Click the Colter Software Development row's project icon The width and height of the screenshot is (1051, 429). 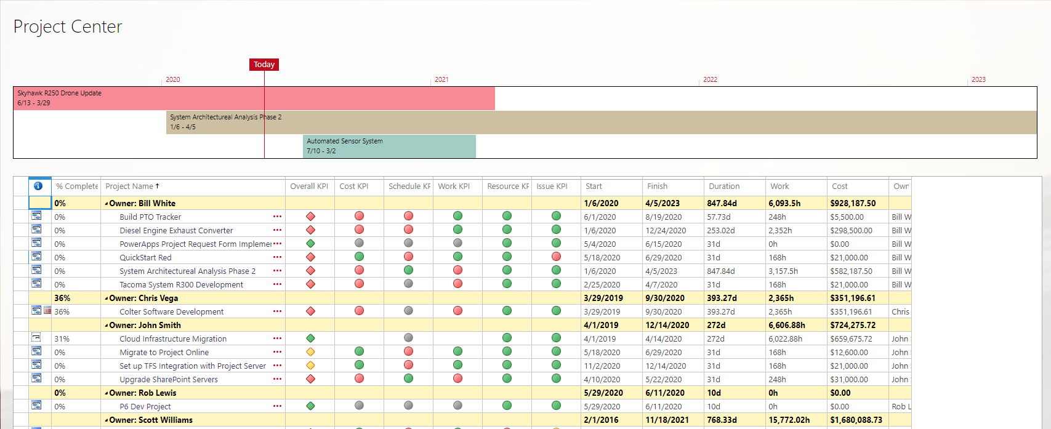tap(36, 311)
